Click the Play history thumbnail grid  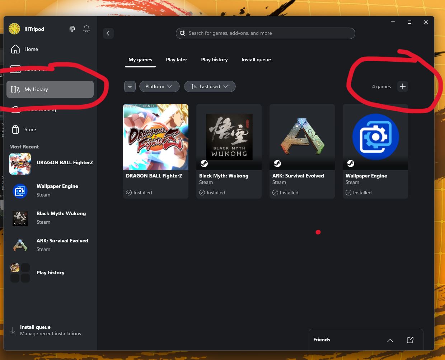[x=20, y=273]
